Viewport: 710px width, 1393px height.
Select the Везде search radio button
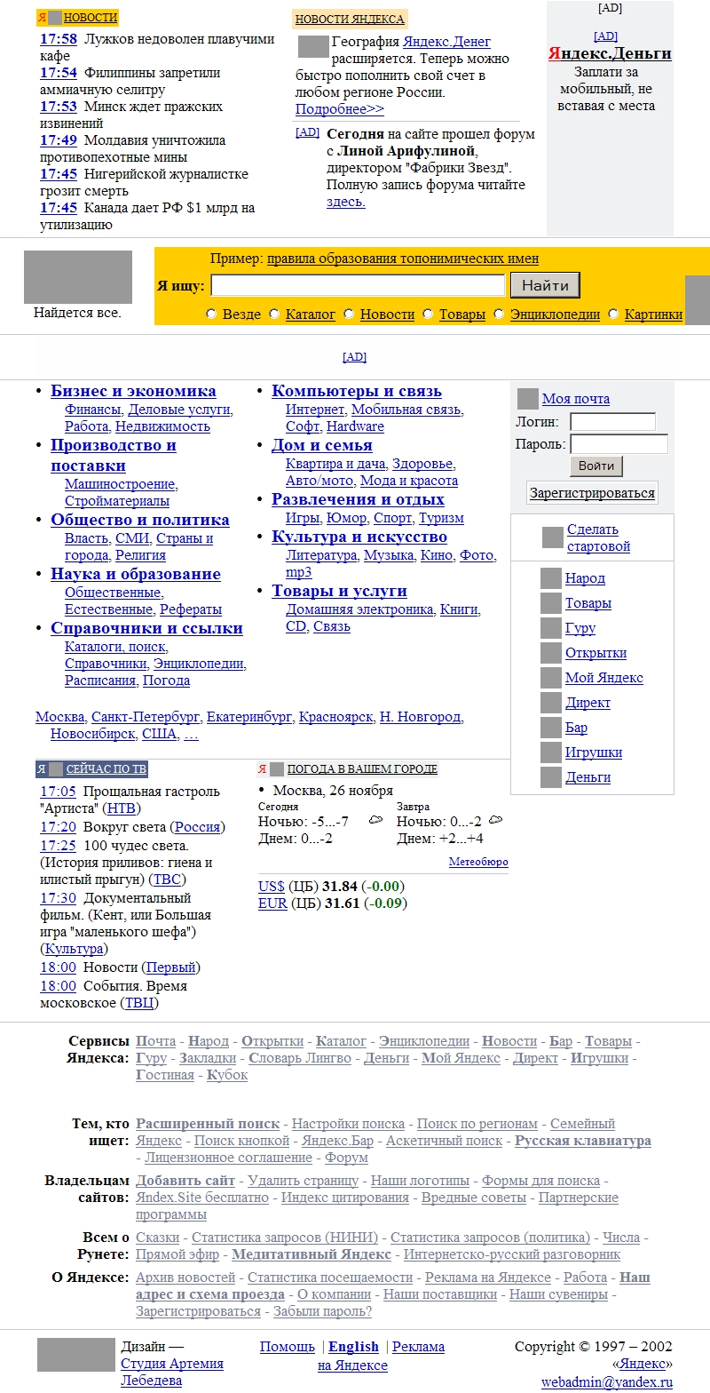coord(211,314)
